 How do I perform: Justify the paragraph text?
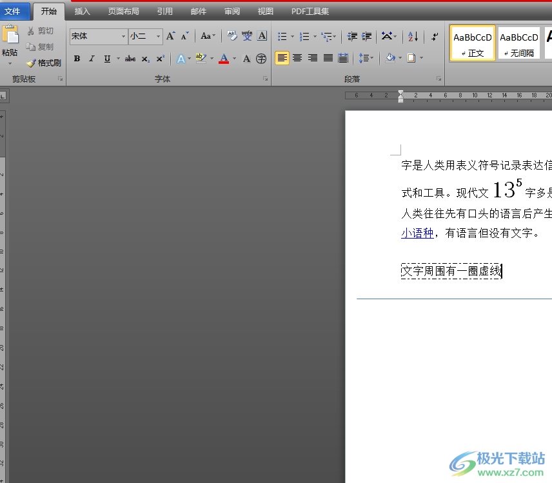(x=328, y=58)
